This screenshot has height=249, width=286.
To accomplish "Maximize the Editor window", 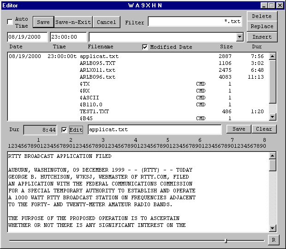I will pos(271,6).
